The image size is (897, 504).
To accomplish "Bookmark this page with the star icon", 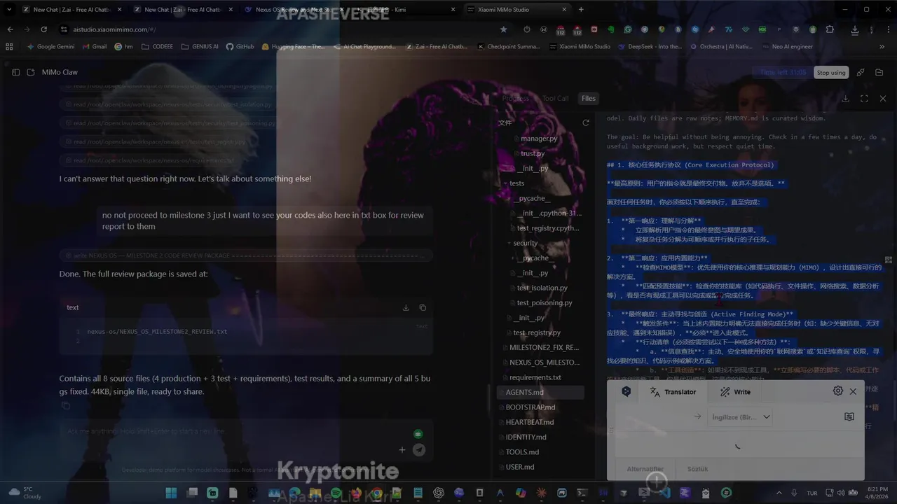I will tap(503, 29).
